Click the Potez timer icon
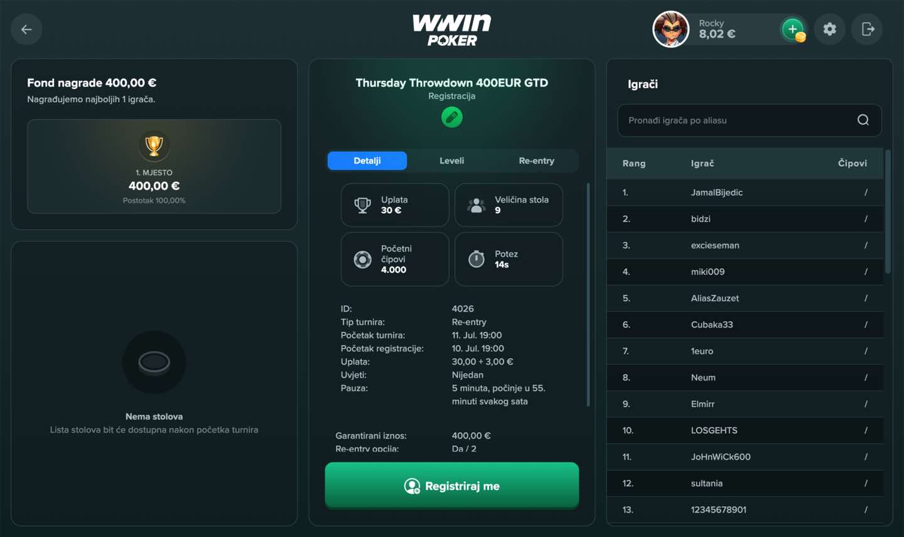Viewport: 904px width, 537px height. (476, 258)
